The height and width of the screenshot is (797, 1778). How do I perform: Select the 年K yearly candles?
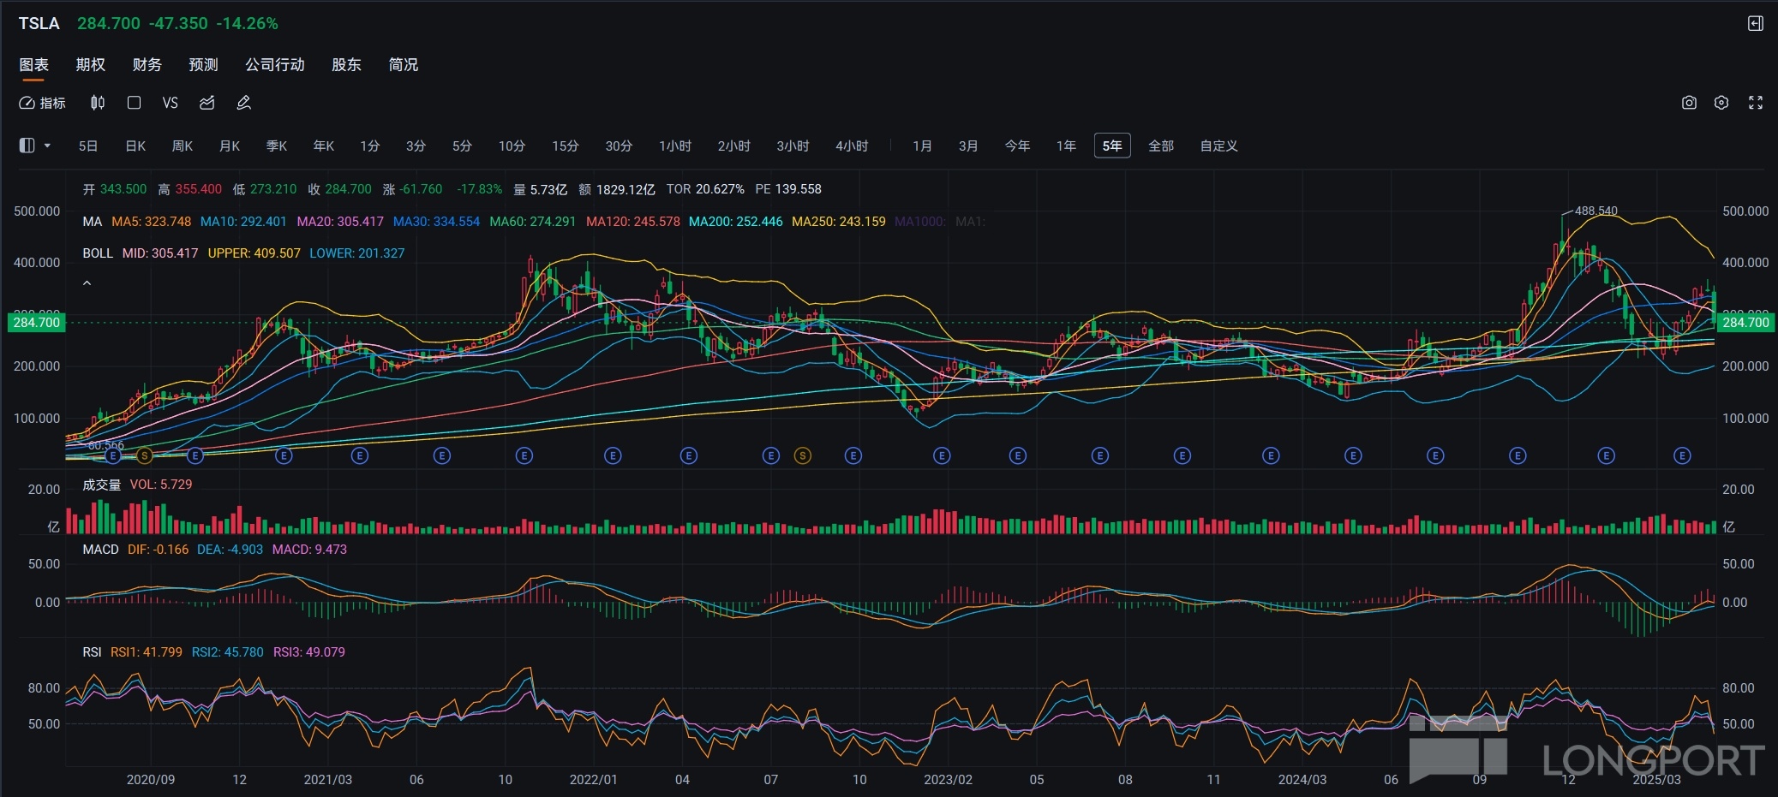tap(324, 146)
